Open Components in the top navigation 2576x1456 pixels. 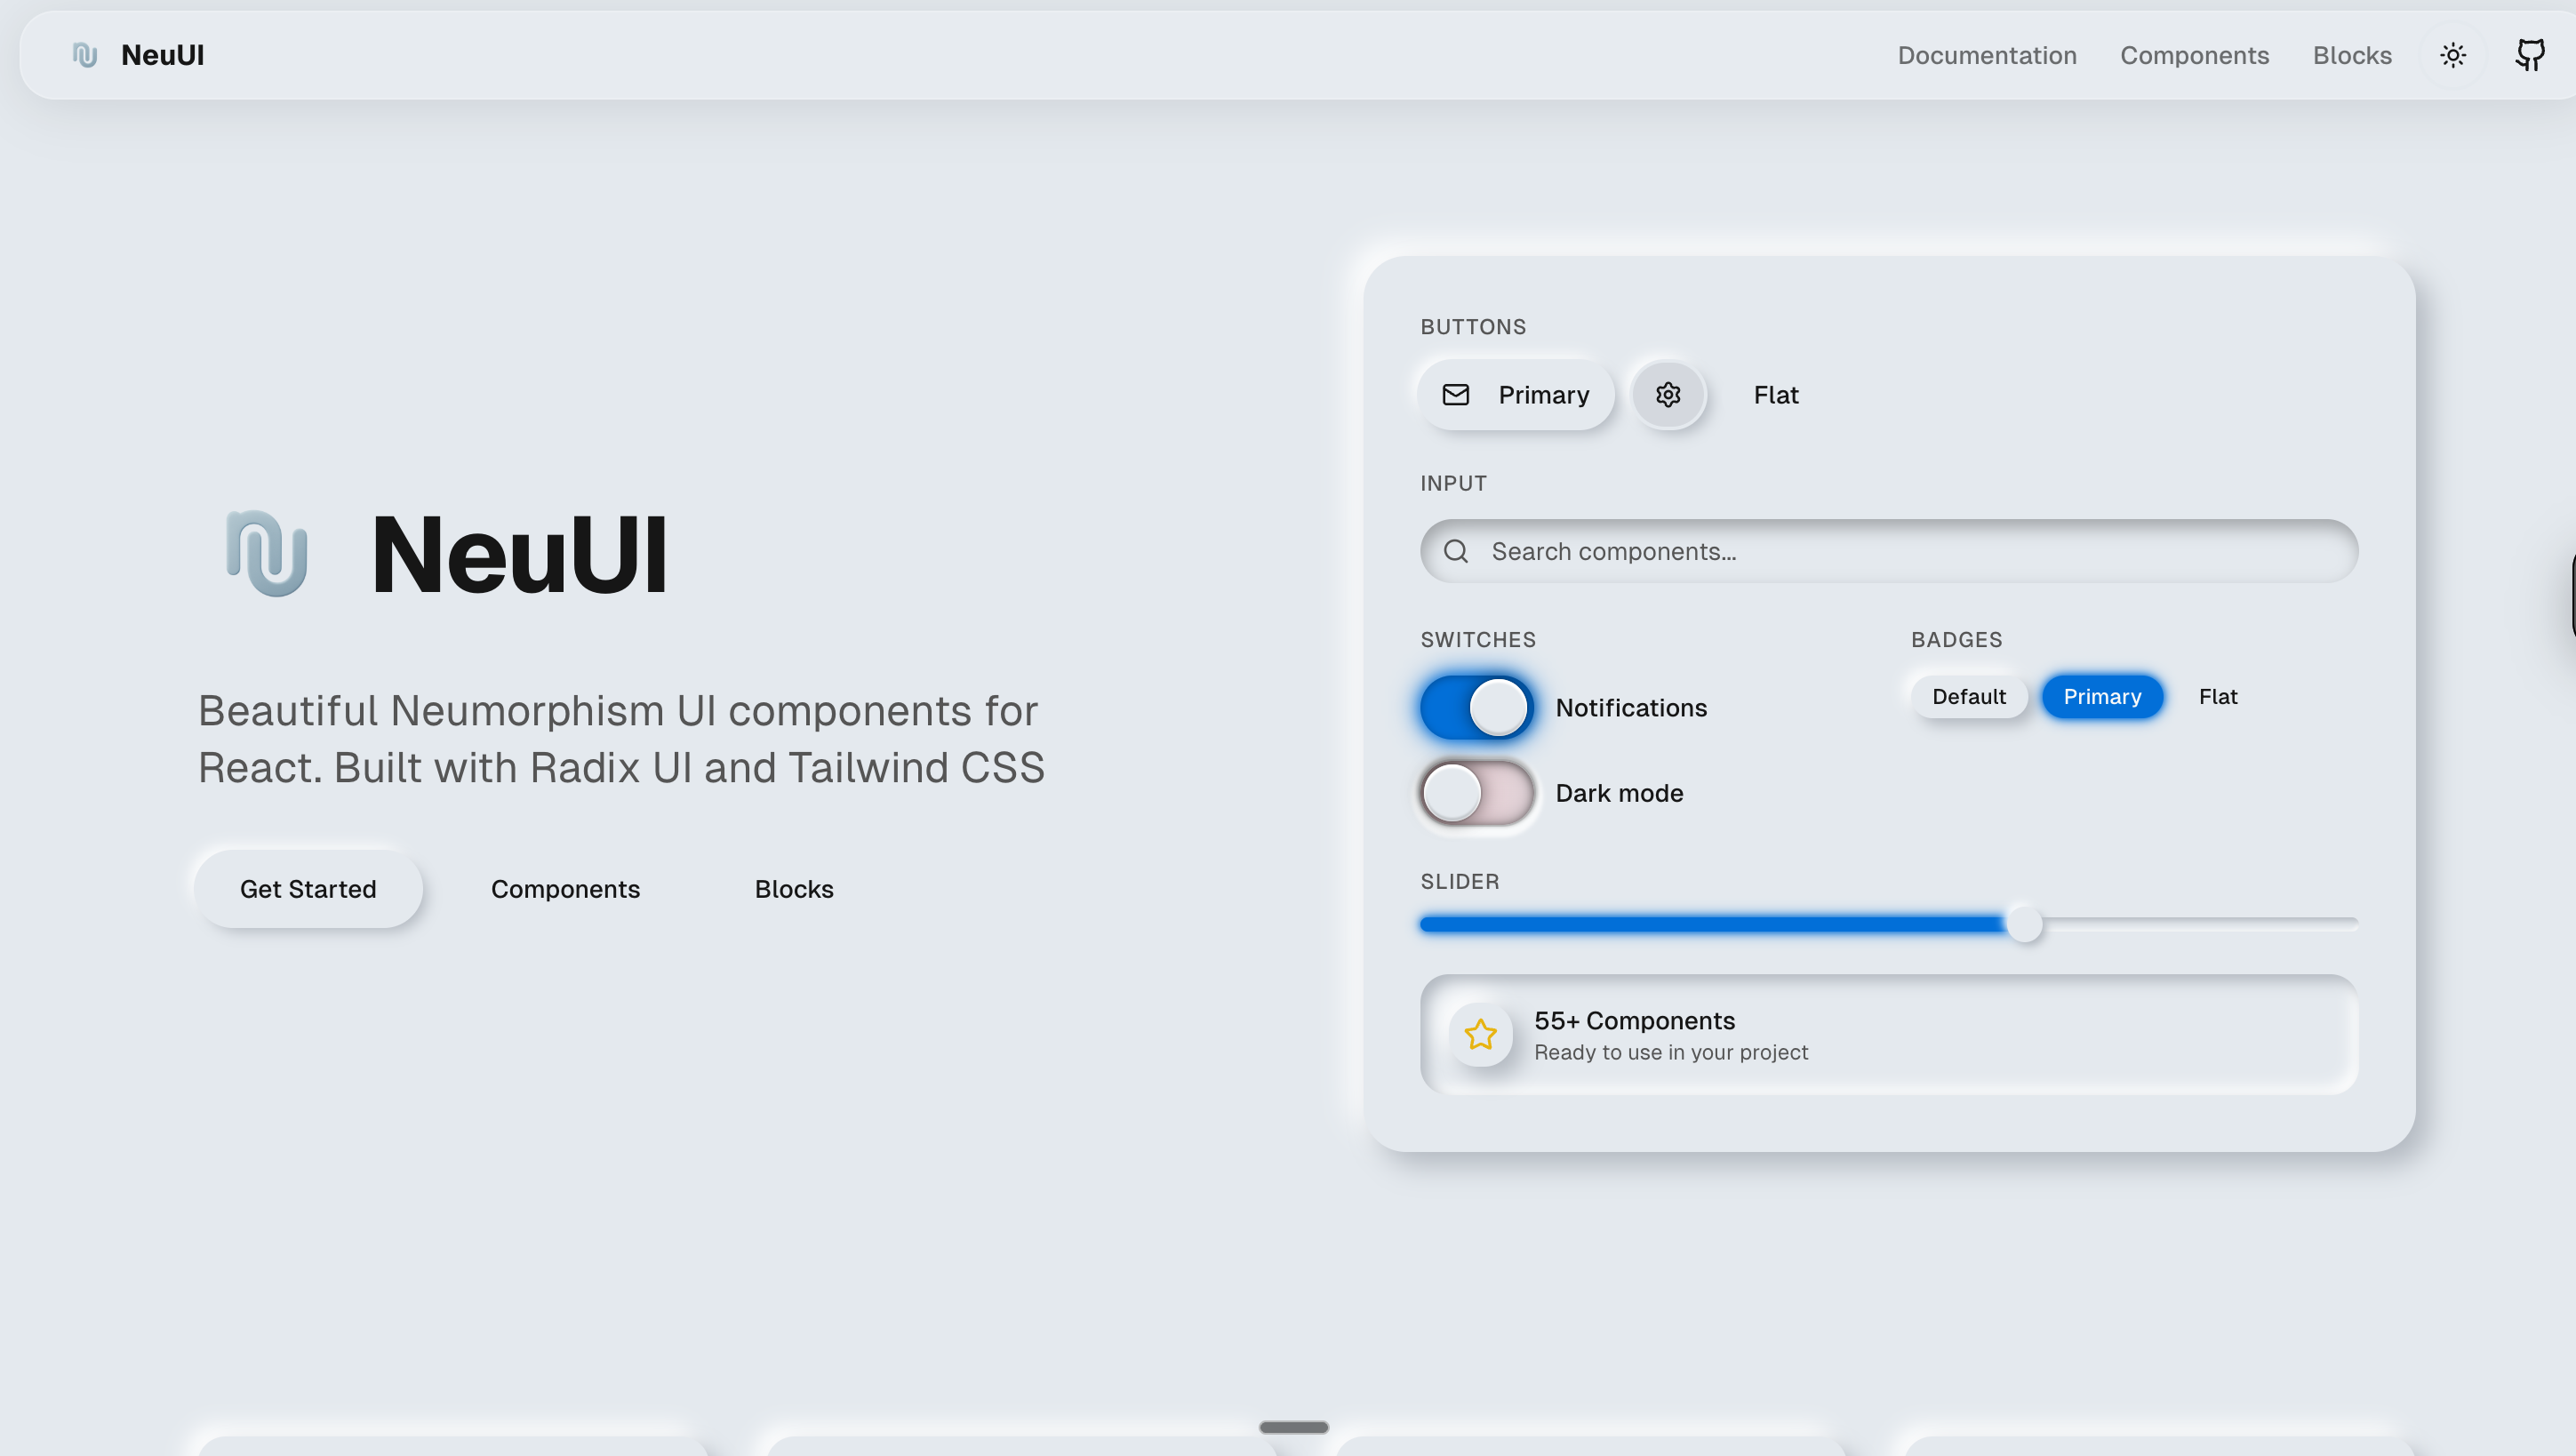click(2194, 55)
